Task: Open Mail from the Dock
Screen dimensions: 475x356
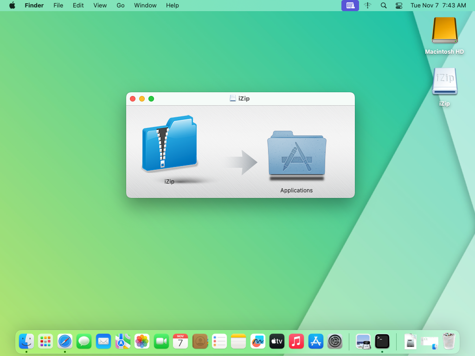Action: coord(103,342)
